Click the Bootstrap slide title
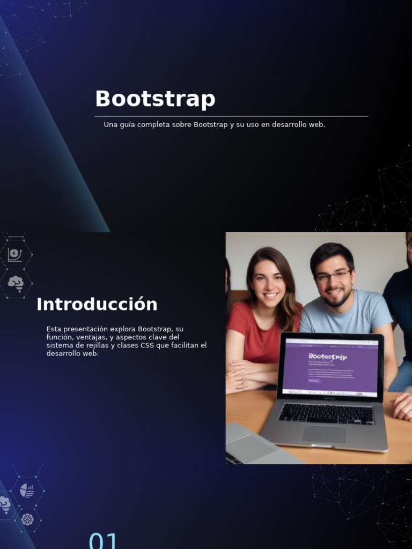The image size is (412, 549). (155, 99)
